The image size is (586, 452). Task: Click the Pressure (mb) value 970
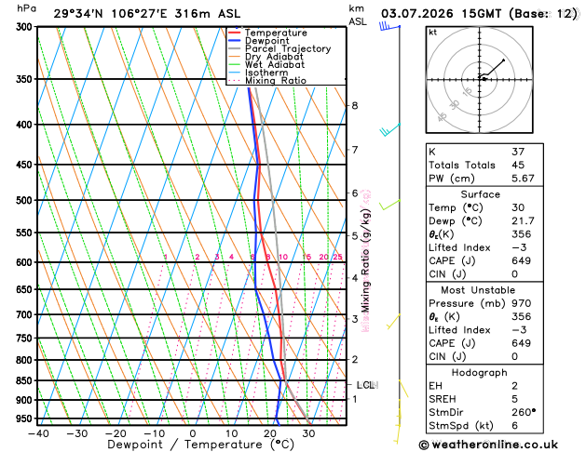(x=522, y=303)
